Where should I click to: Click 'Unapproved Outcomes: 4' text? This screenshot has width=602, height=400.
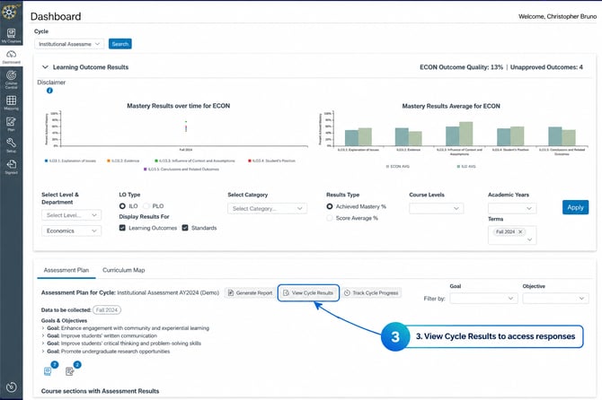point(546,67)
